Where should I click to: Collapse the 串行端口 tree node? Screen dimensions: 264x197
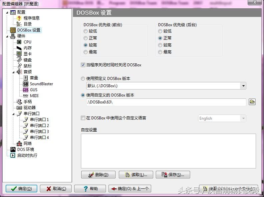click(13, 114)
